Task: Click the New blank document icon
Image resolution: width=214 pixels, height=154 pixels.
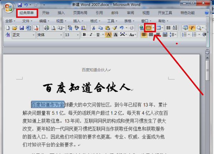Action: [x=8, y=28]
